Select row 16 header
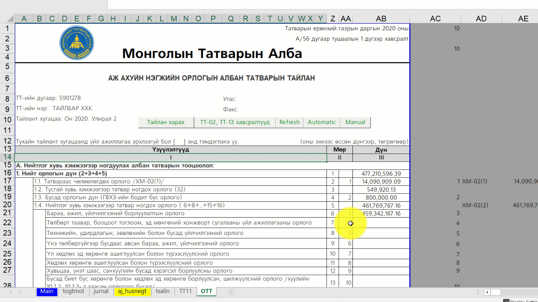The height and width of the screenshot is (302, 538). coord(7,173)
